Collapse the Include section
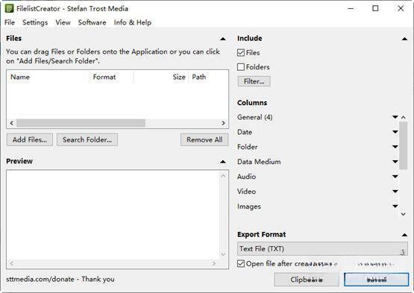This screenshot has height=293, width=414. (x=404, y=39)
